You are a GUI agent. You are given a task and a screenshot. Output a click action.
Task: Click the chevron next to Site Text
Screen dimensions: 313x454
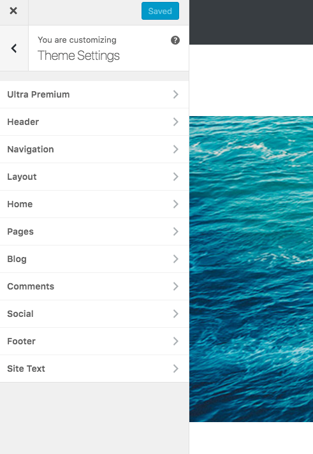176,369
